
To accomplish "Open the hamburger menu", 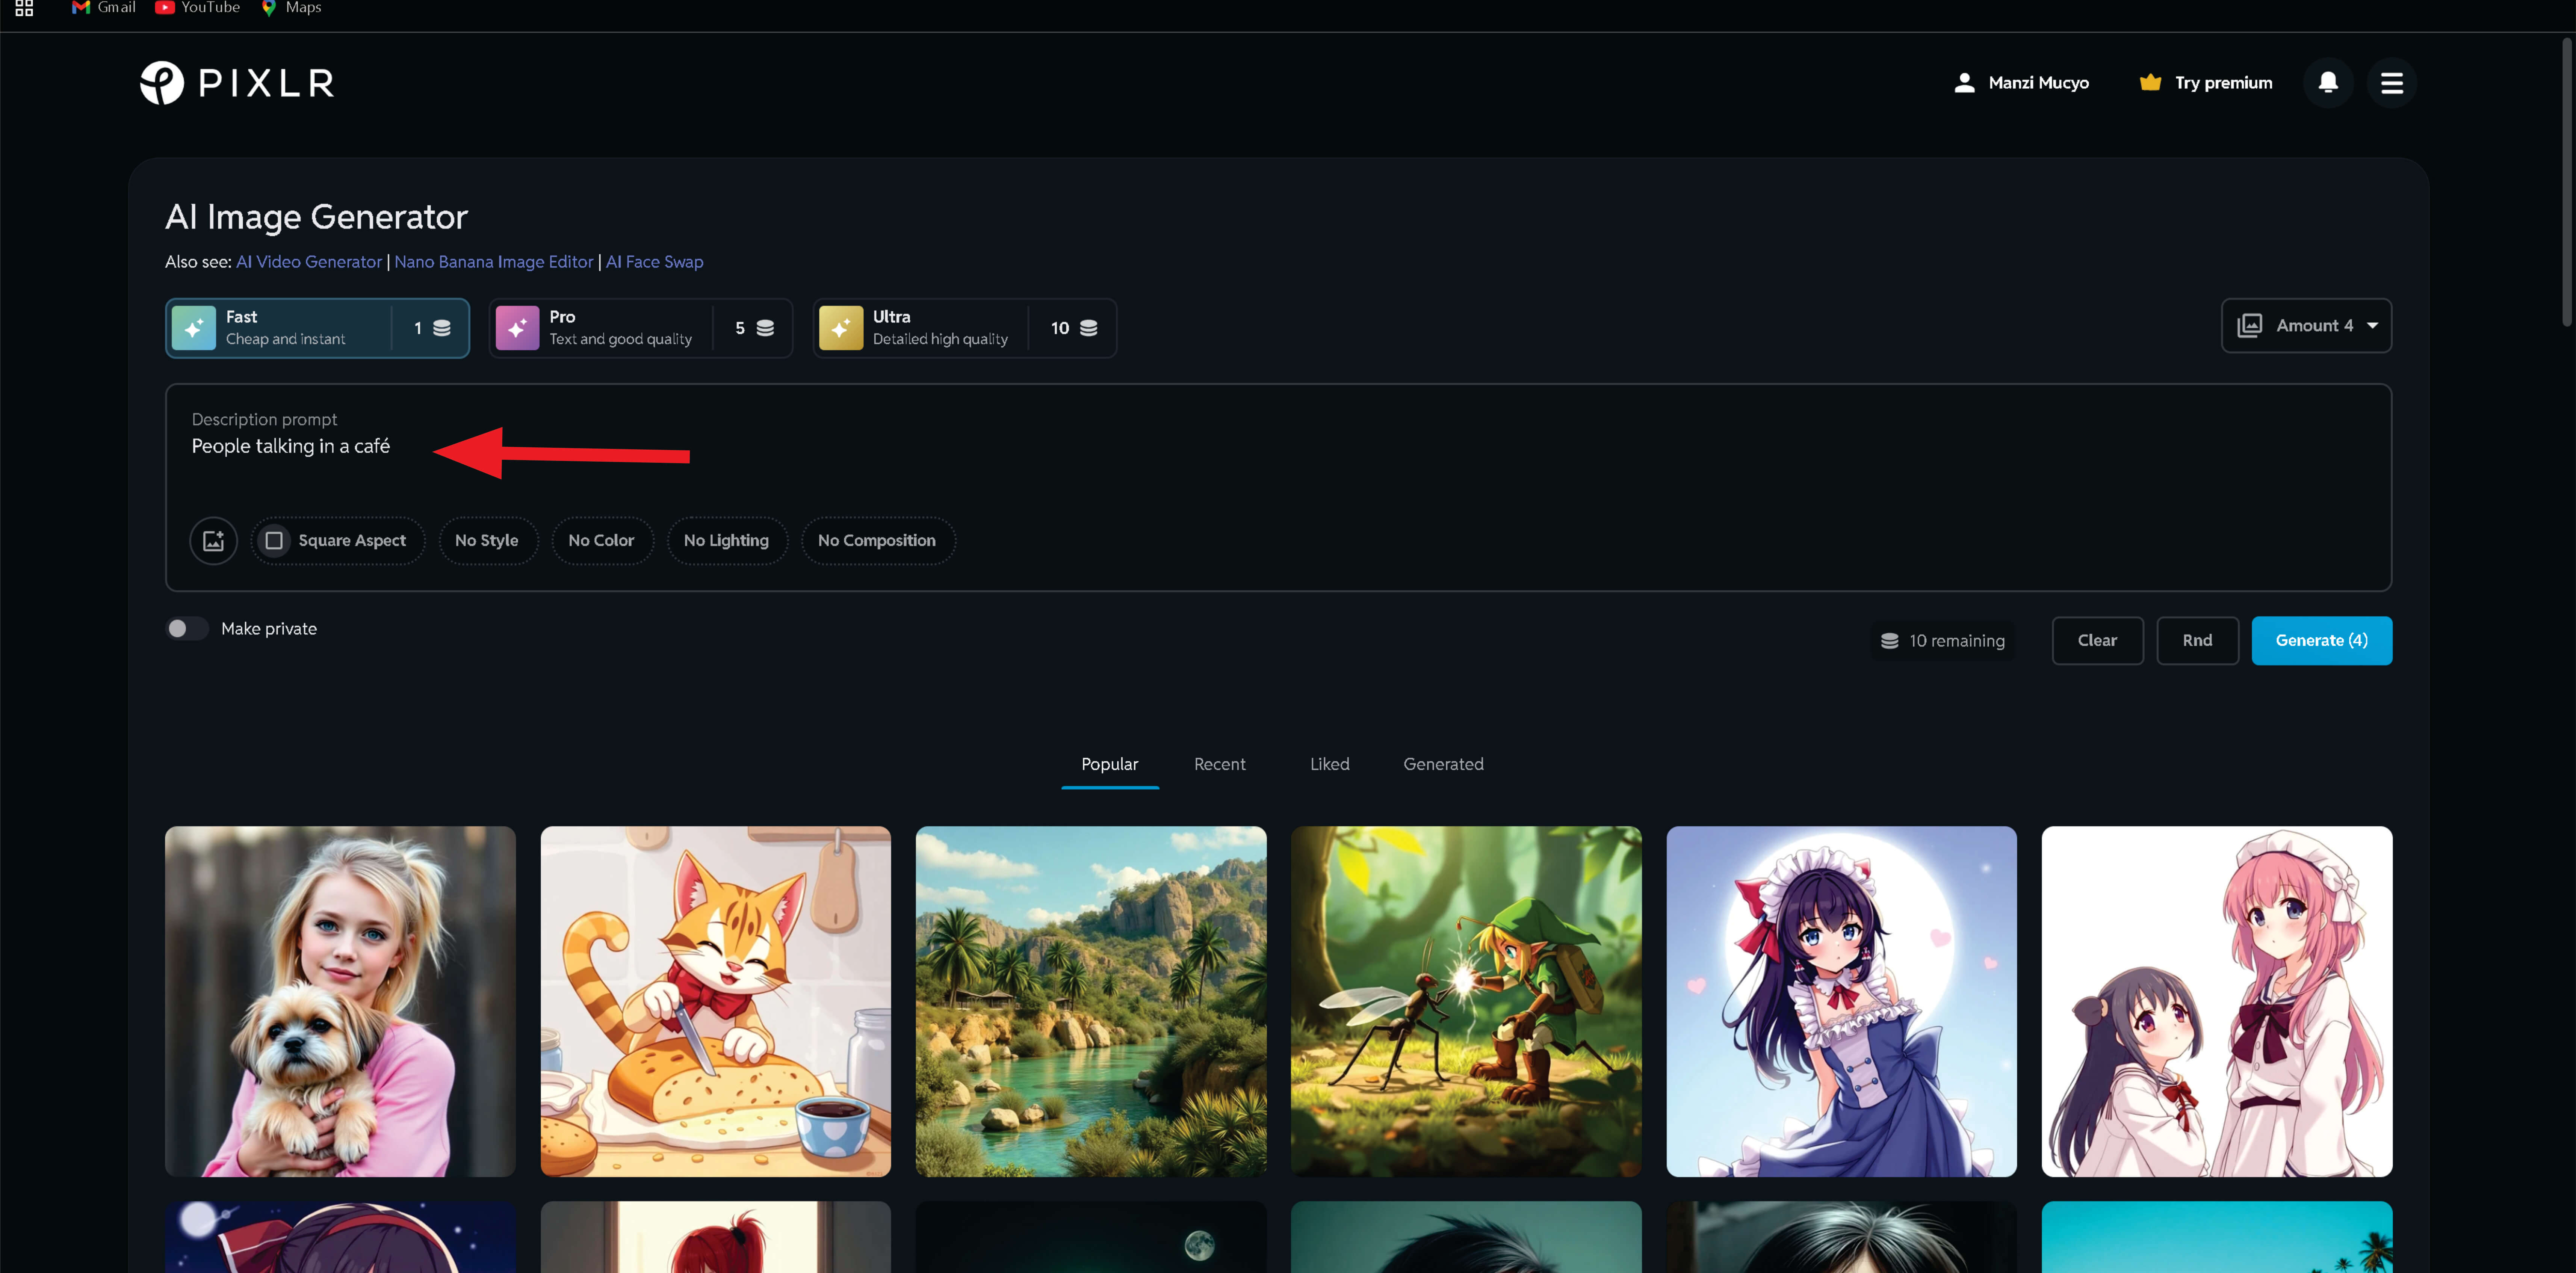I will point(2391,83).
